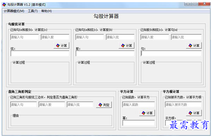Click the 请输入股 field in 计算弦(c) section
212x136 pixels.
coord(55,37)
